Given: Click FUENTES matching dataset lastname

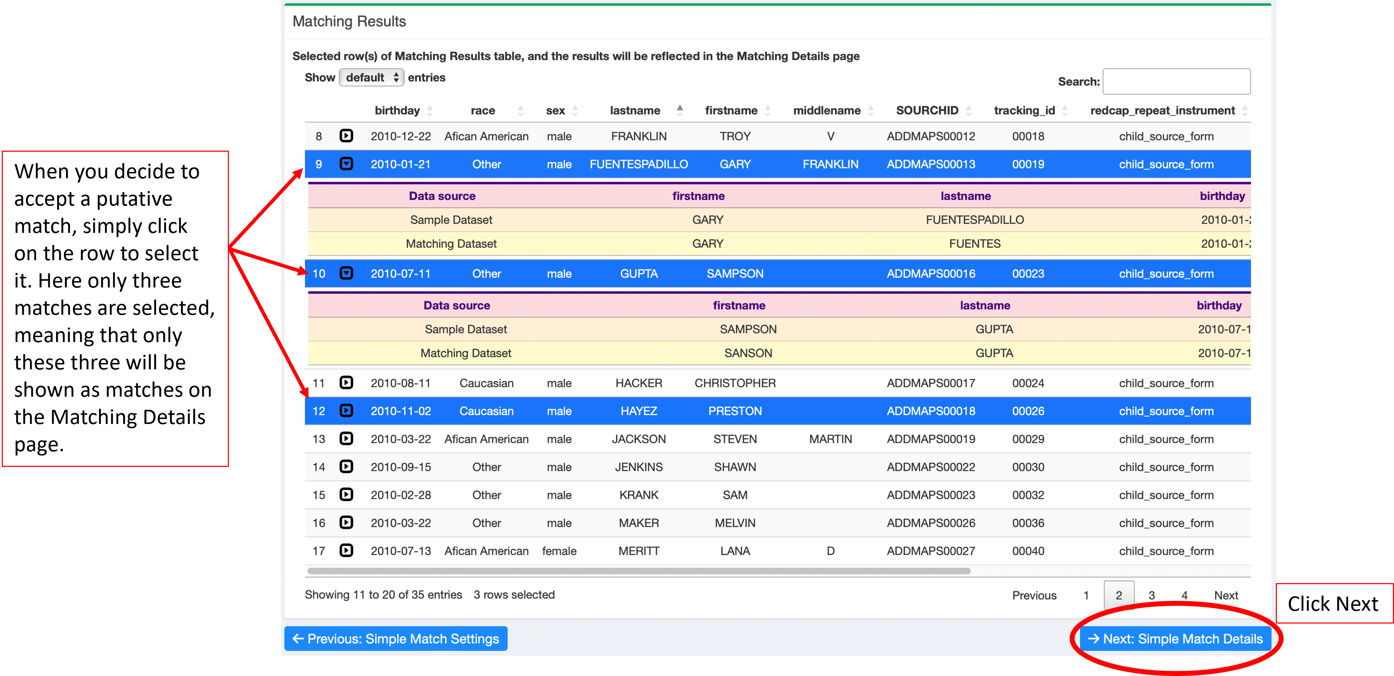Looking at the screenshot, I should point(975,244).
